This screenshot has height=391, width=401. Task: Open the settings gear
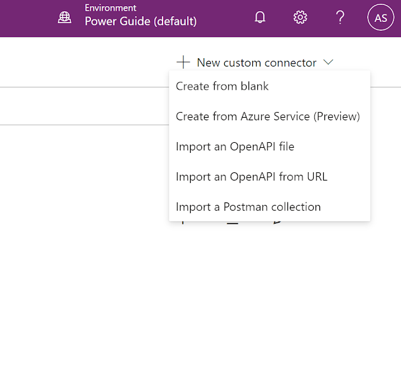coord(300,18)
